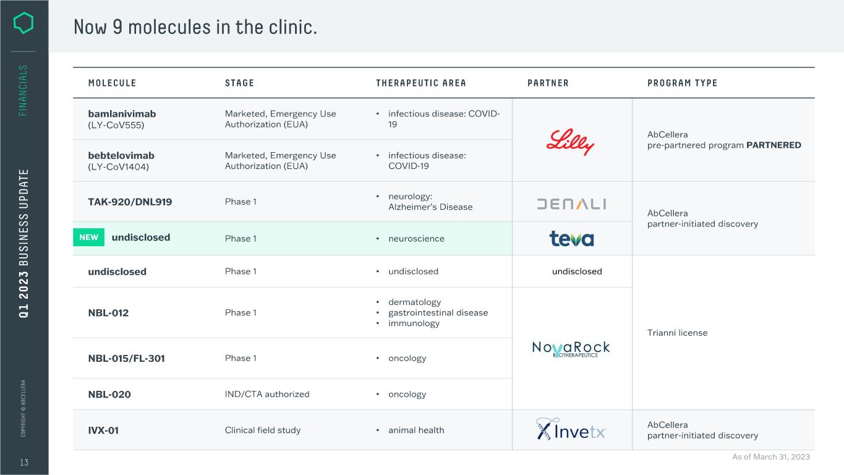Click the page number 13
This screenshot has height=475, width=844.
[24, 463]
